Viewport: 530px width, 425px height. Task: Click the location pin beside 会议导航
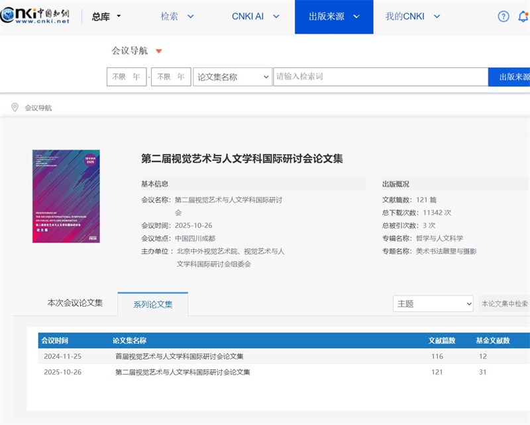pyautogui.click(x=15, y=107)
